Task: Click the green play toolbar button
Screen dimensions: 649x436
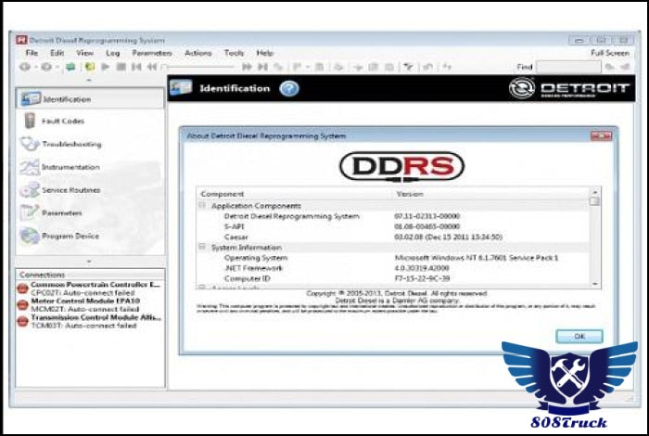Action: click(x=106, y=67)
